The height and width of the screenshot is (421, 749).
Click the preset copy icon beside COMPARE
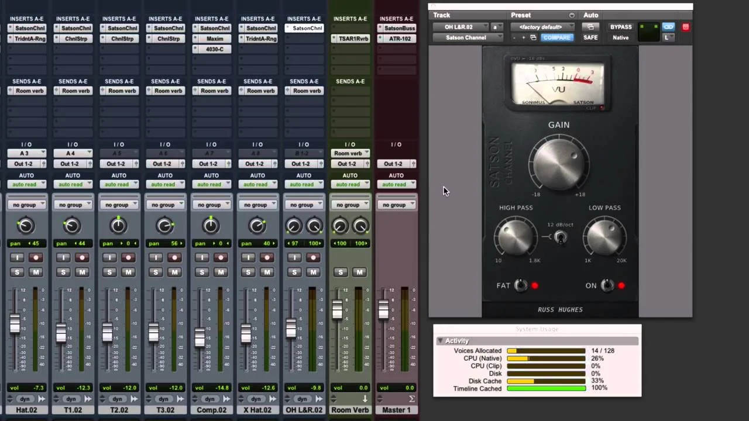pyautogui.click(x=534, y=37)
